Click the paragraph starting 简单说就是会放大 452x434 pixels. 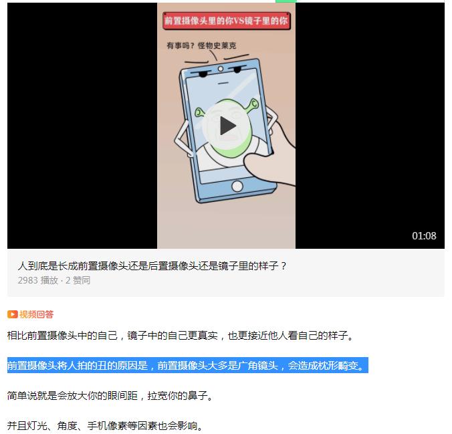(110, 396)
